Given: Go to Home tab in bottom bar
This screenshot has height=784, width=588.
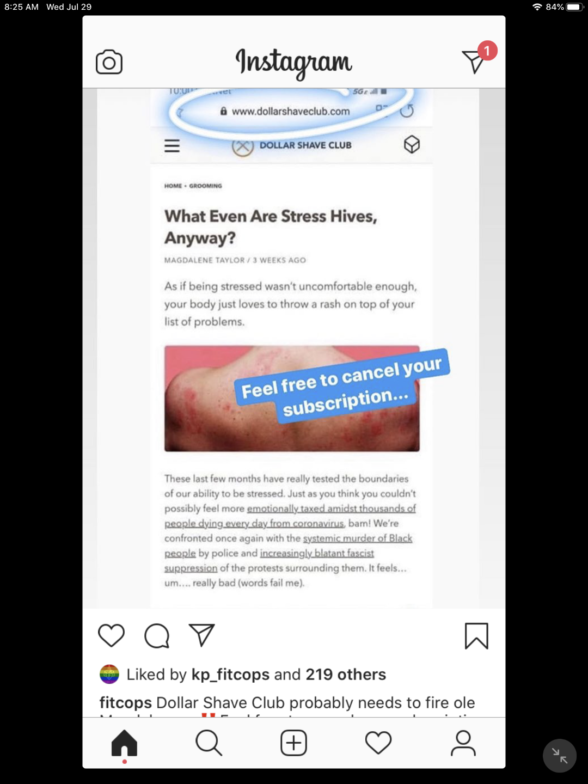Looking at the screenshot, I should [x=125, y=743].
